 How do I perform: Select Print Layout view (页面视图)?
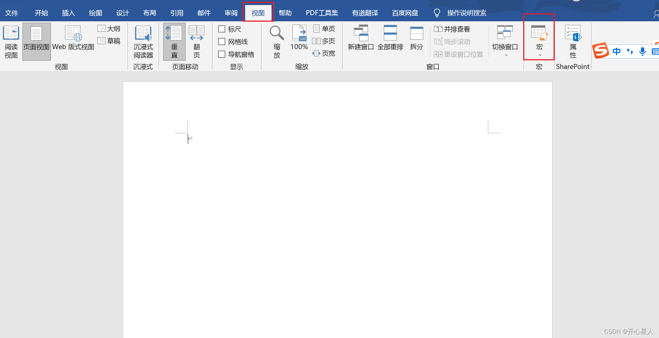point(36,42)
